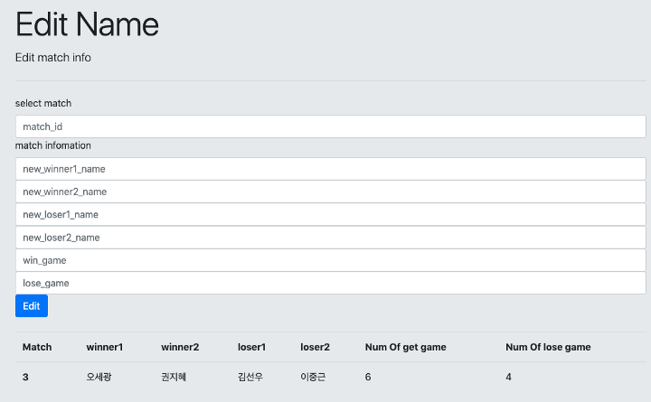651x402 pixels.
Task: Click the match_id input field
Action: 330,126
